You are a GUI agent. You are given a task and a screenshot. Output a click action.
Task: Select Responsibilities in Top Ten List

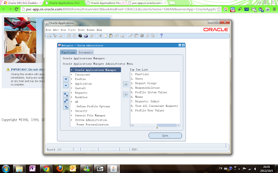tap(147, 88)
